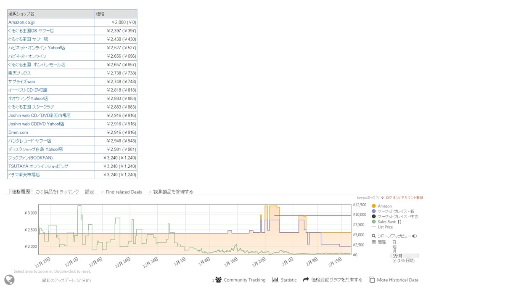Open the ぐるぐる王国DS ヤフー店 link
513x287 pixels.
(31, 31)
